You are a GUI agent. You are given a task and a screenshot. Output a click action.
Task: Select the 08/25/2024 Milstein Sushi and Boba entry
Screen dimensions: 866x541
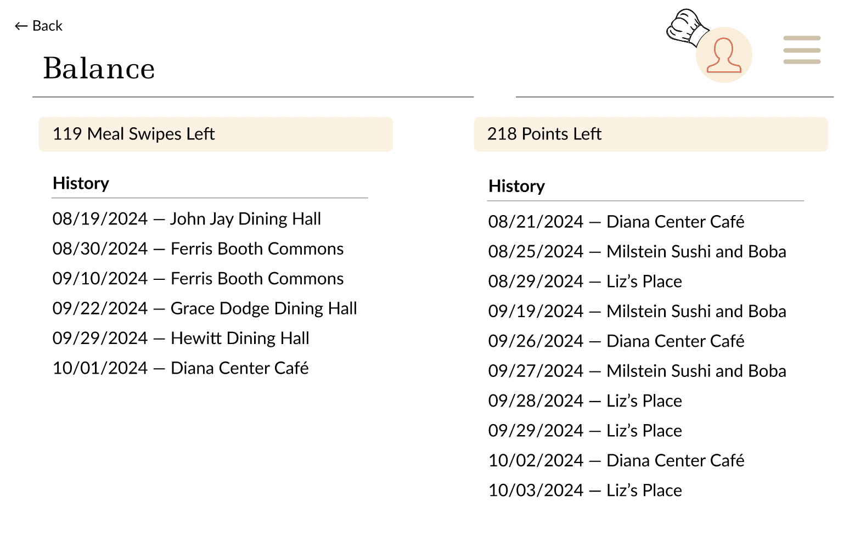click(x=637, y=251)
